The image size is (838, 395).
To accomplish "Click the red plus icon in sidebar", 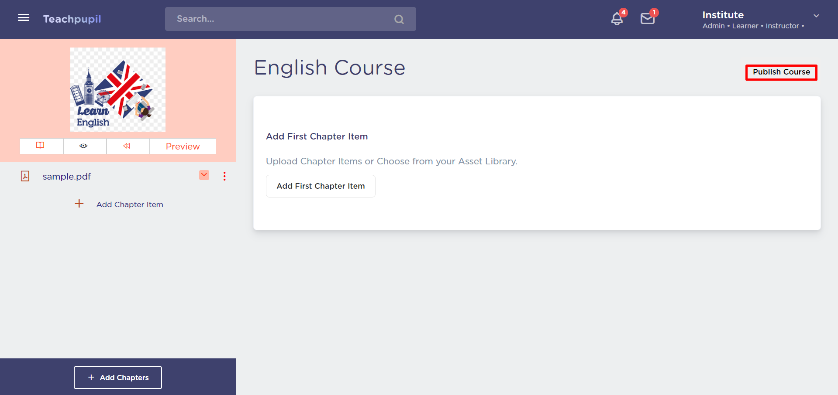I will coord(79,204).
